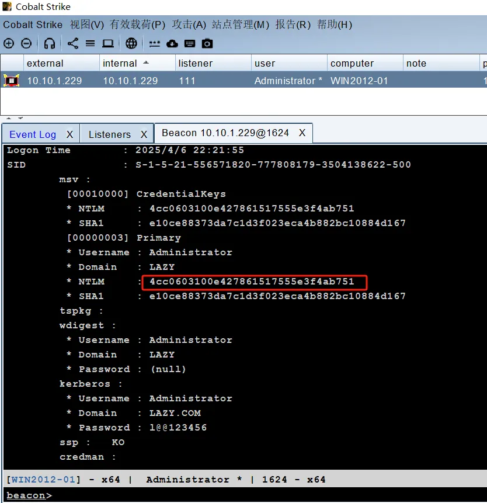Sort sessions by the user column
The image size is (487, 503).
pyautogui.click(x=289, y=63)
